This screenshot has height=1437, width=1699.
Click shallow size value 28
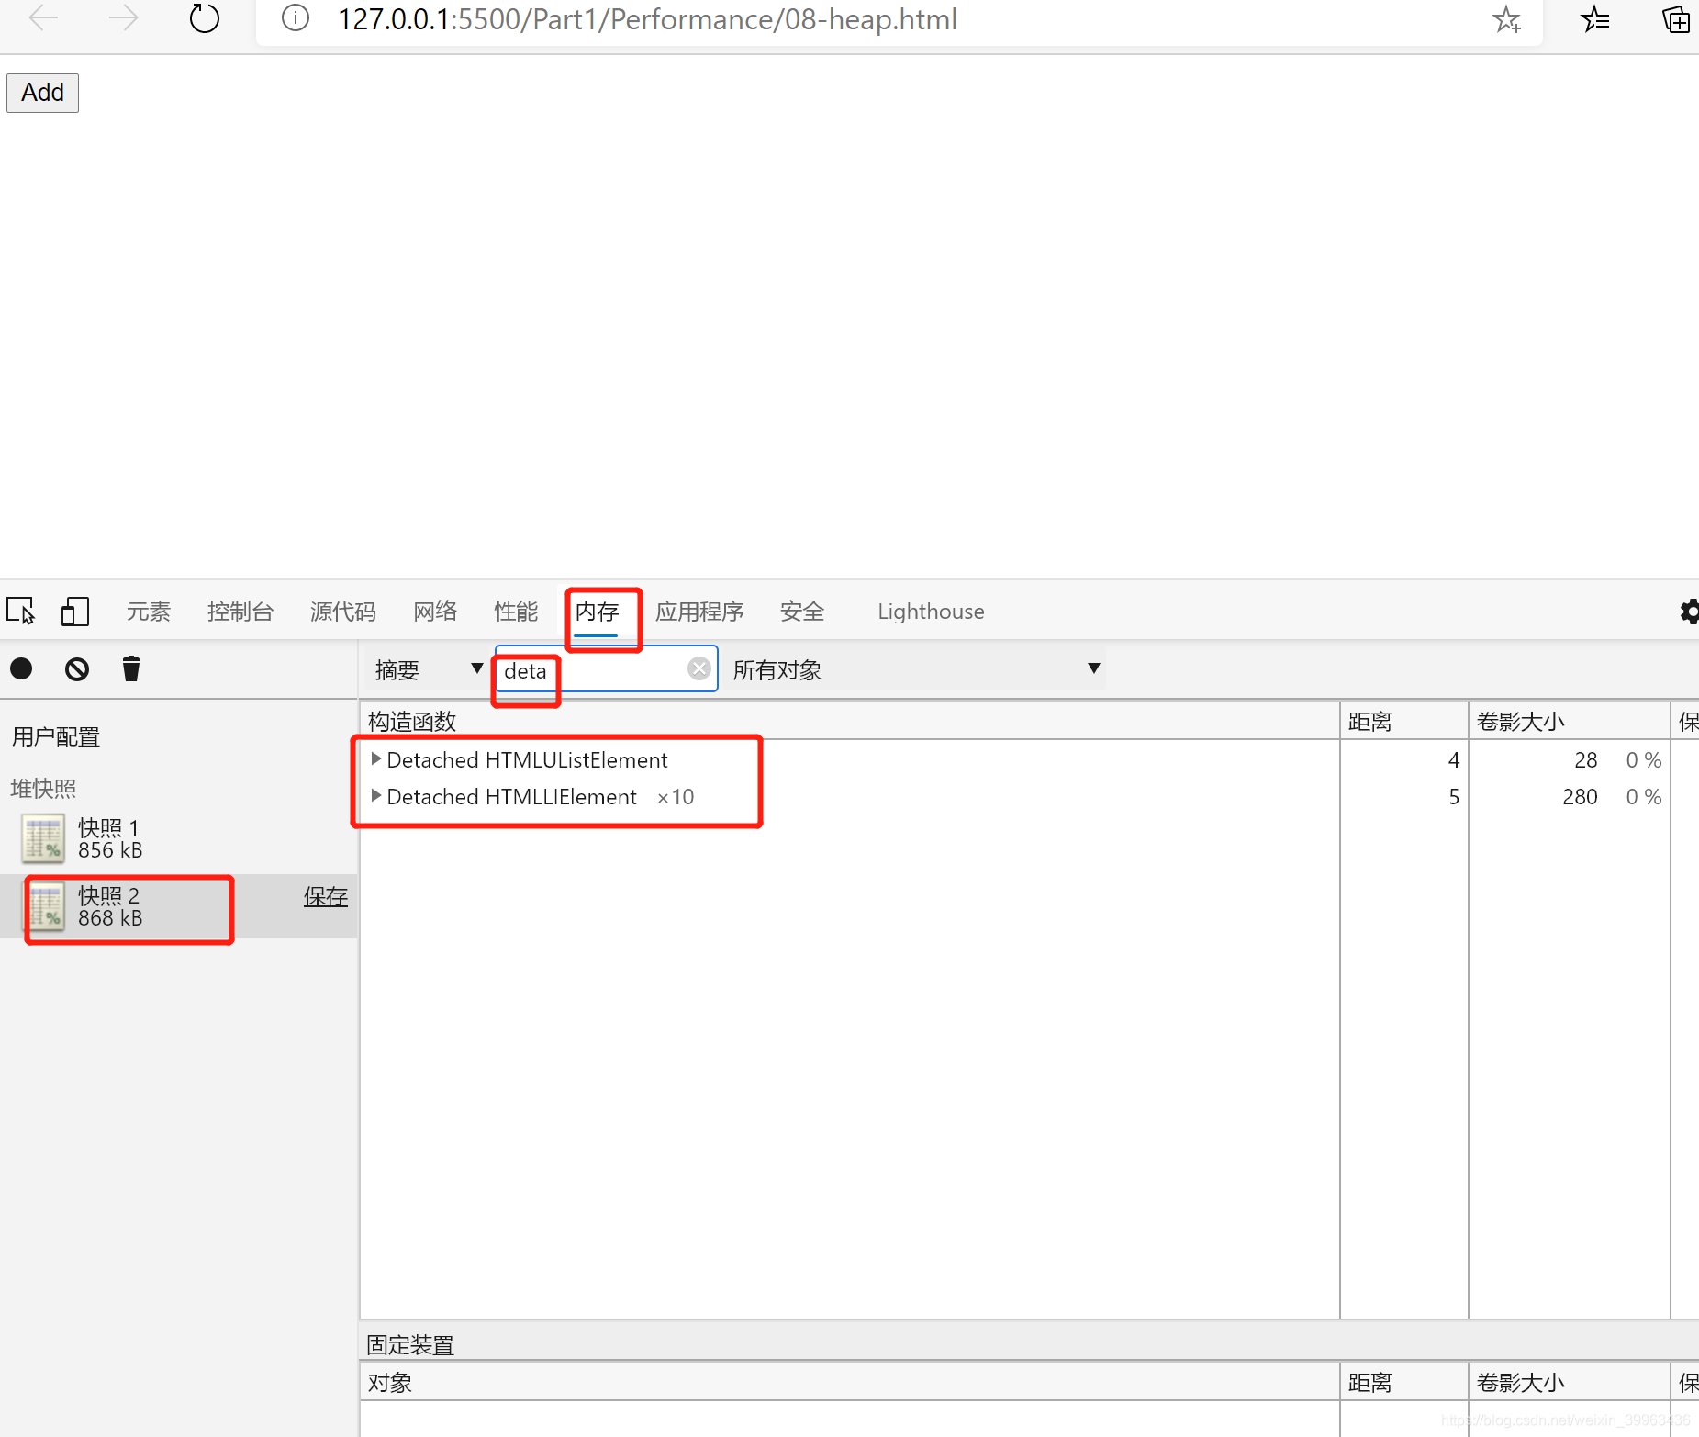[x=1585, y=760]
